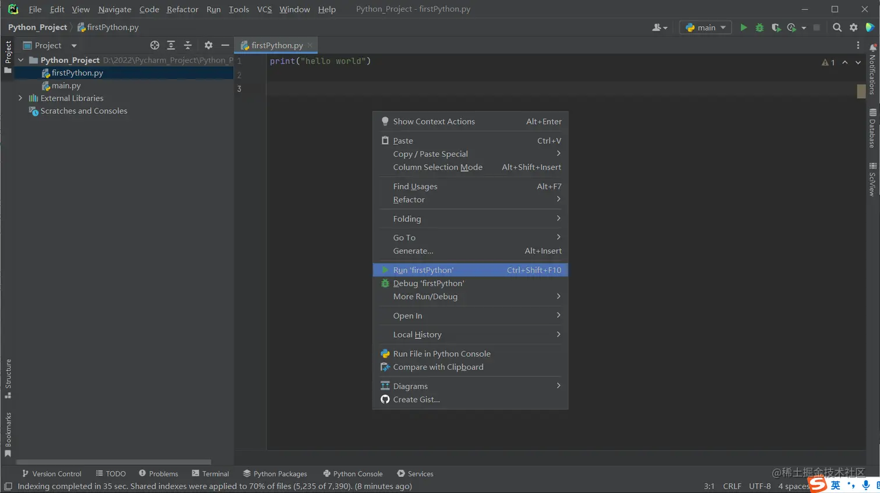Hide the Project panel with minus icon
The width and height of the screenshot is (880, 493).
[x=225, y=45]
